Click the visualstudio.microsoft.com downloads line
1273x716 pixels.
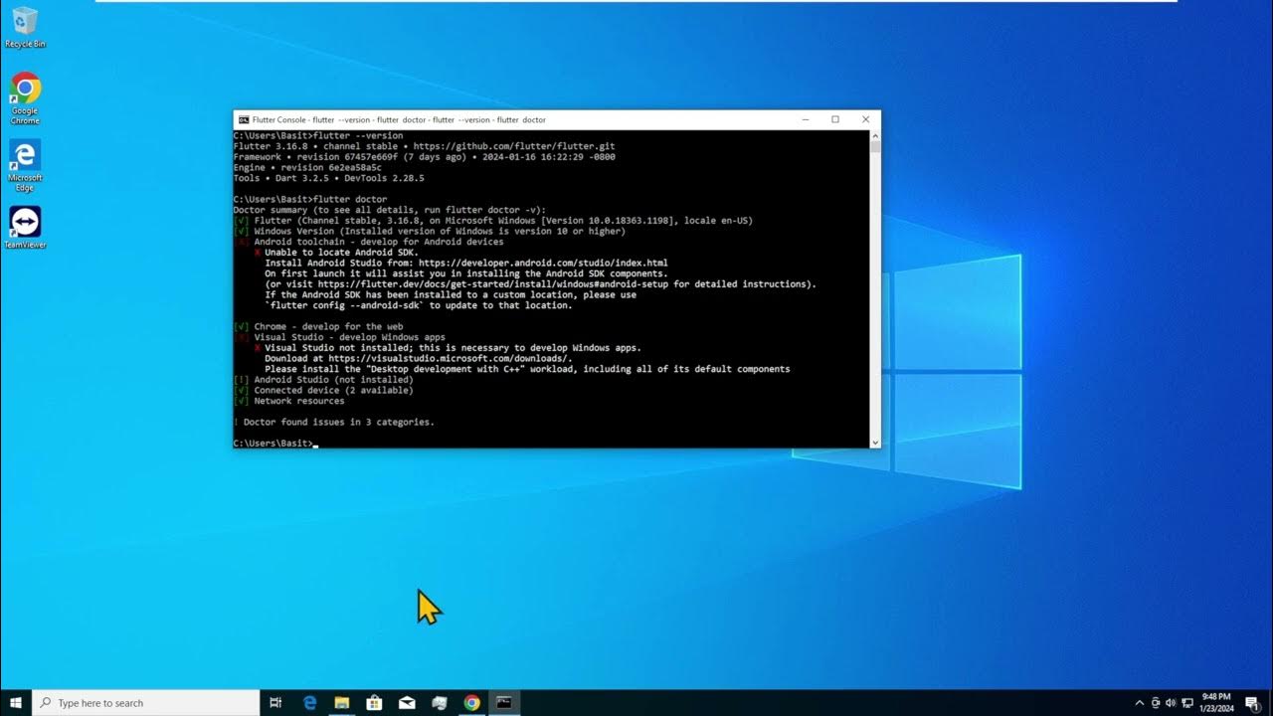tap(419, 359)
